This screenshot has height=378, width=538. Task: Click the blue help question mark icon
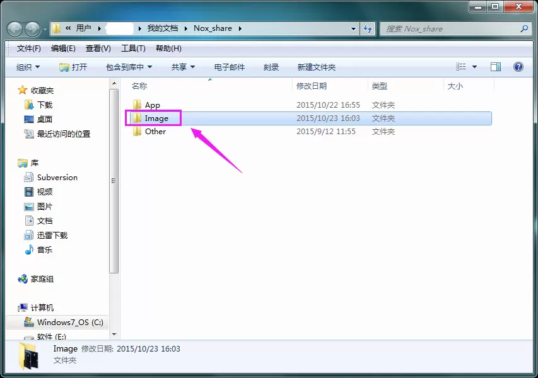pos(518,67)
